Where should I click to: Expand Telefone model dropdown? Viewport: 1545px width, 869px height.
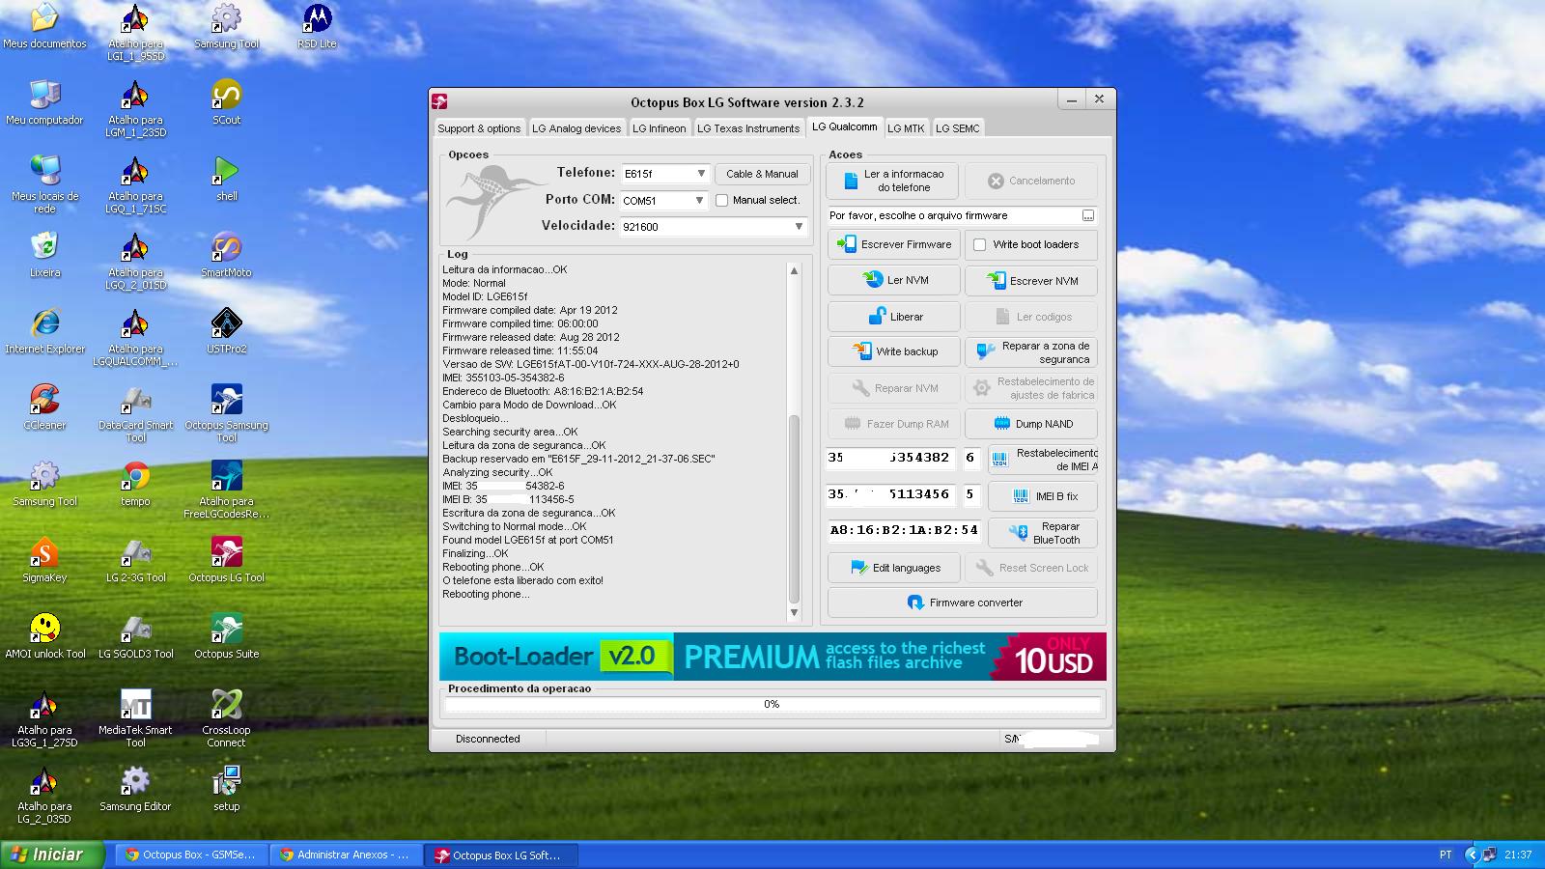tap(701, 174)
